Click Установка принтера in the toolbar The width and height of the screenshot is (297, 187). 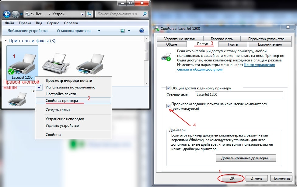(74, 31)
